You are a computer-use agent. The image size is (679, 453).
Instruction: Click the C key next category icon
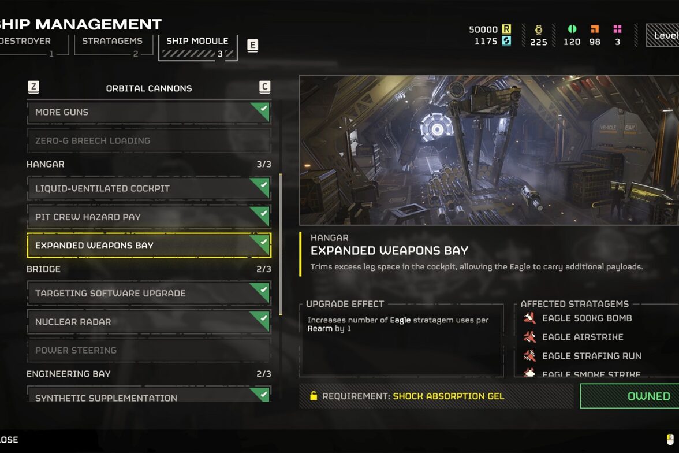coord(264,87)
